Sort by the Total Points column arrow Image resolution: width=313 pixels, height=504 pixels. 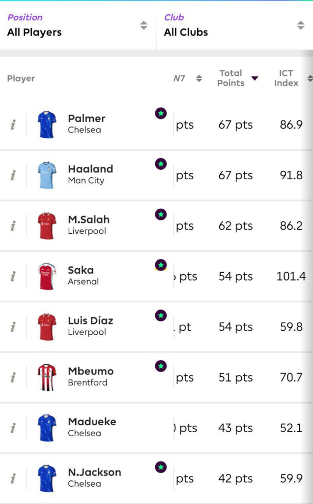coord(255,78)
